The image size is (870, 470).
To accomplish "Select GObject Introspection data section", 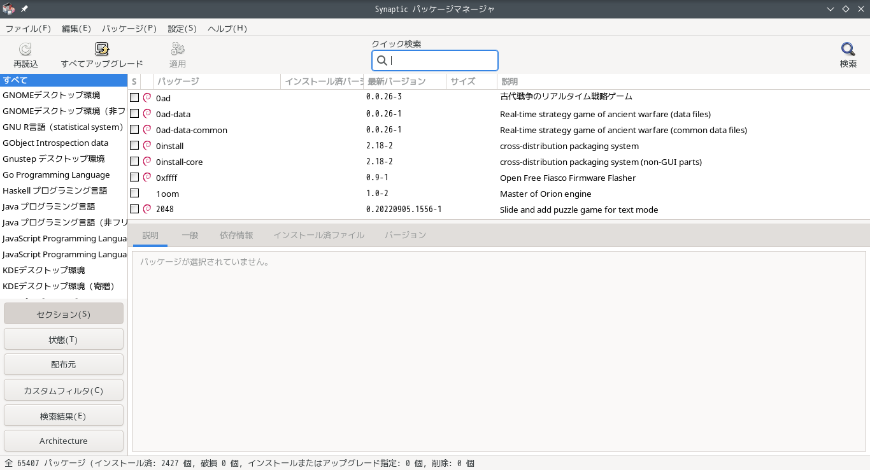I will click(64, 143).
